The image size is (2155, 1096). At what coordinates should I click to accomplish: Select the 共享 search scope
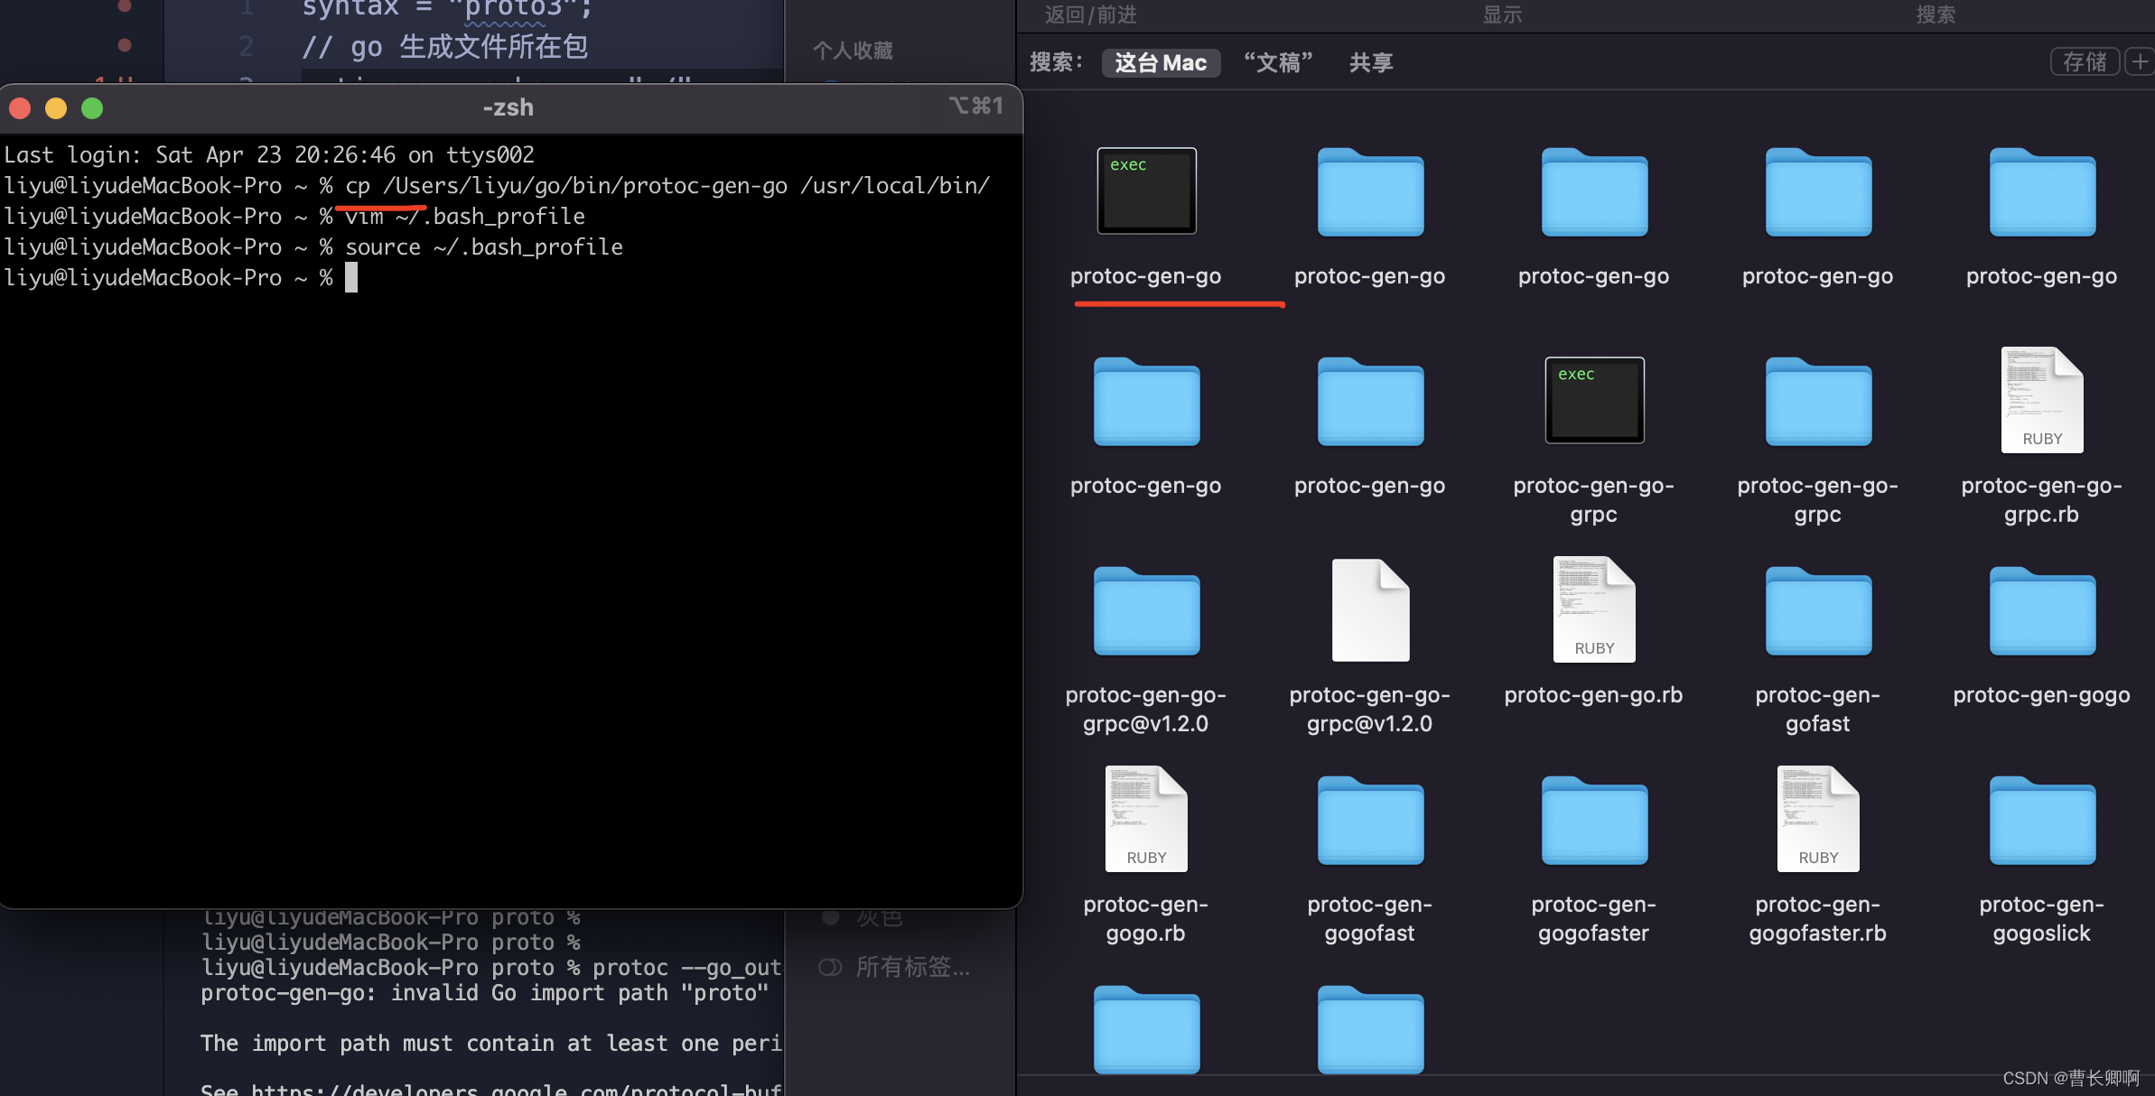(x=1371, y=62)
